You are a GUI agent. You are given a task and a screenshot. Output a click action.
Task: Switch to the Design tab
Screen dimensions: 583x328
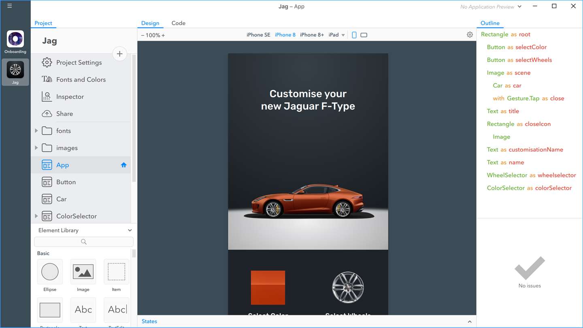pos(150,23)
